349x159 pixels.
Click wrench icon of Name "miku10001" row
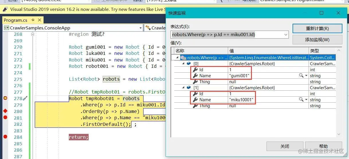pos(196,100)
